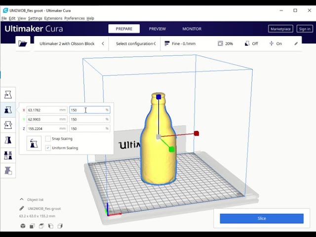316x237 pixels.
Task: Open the Marketplace
Action: point(280,29)
